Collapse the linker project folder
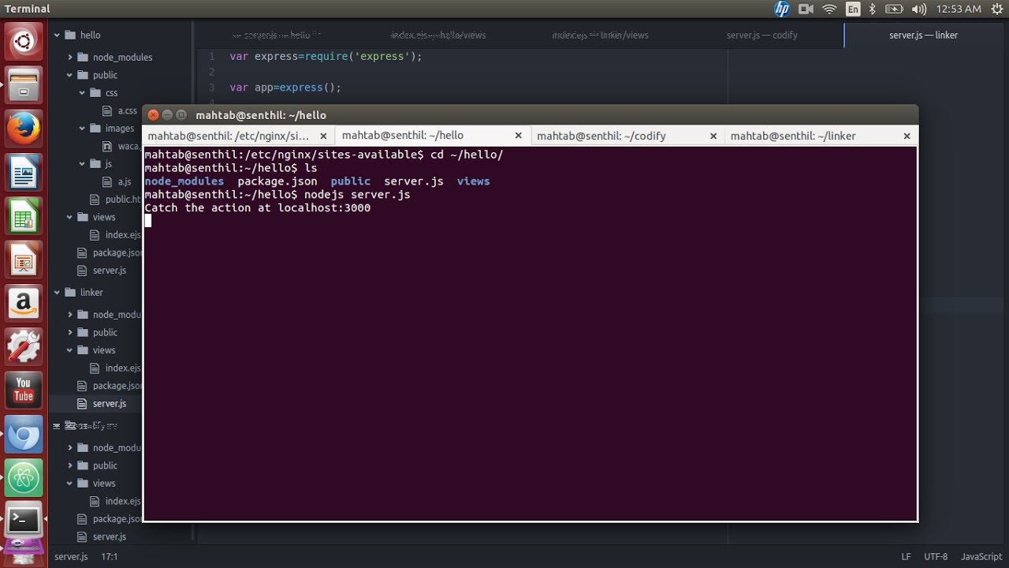Viewport: 1009px width, 568px height. pos(57,293)
